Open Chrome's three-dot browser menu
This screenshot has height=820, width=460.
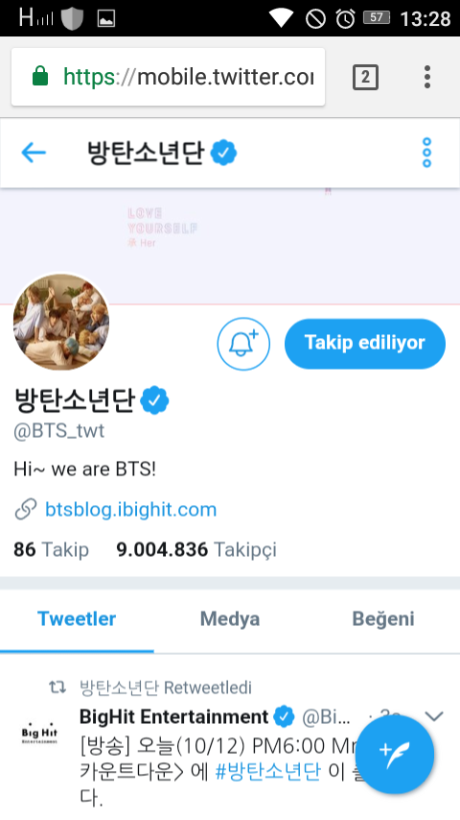[x=427, y=77]
